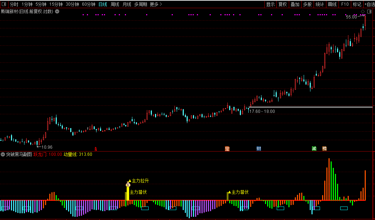
Task: Open the 显示 display menu
Action: pyautogui.click(x=270, y=4)
